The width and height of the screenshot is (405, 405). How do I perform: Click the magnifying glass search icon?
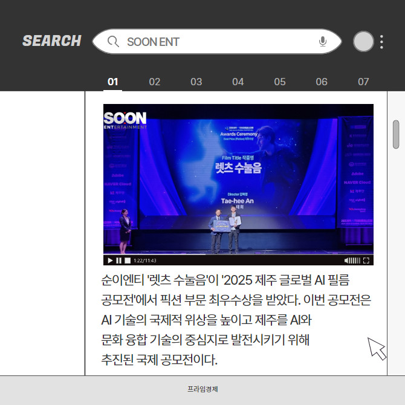[112, 42]
